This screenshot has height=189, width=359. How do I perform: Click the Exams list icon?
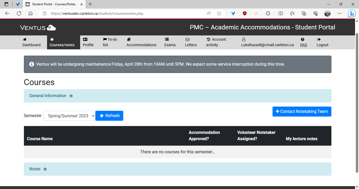(x=167, y=39)
